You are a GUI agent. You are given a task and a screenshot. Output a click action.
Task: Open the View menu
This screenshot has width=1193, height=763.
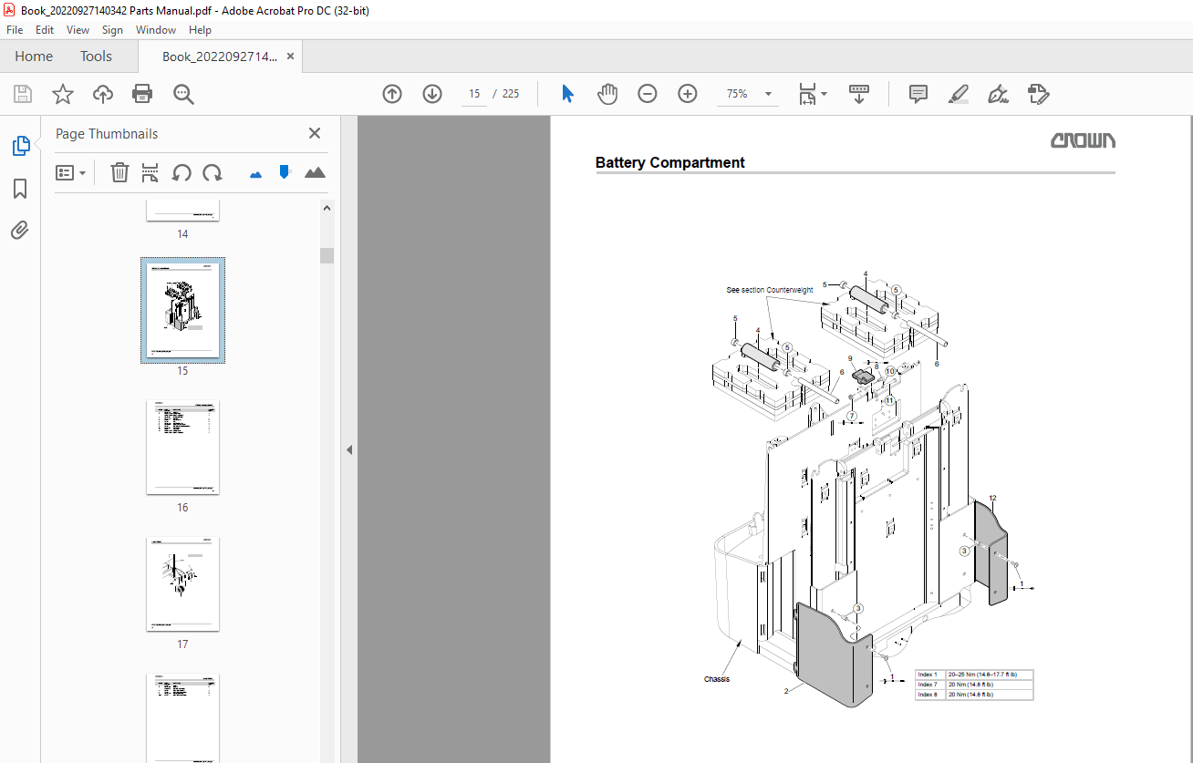(78, 30)
